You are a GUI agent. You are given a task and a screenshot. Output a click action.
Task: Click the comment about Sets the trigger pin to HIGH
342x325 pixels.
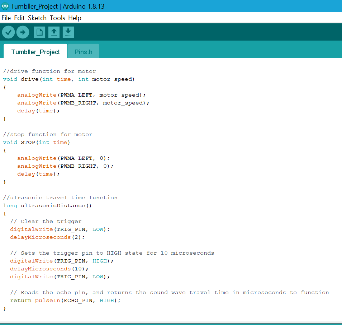point(112,253)
